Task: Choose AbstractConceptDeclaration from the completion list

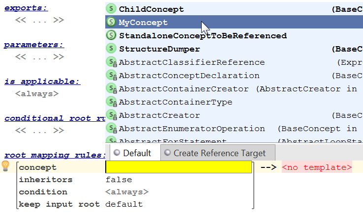Action: point(189,76)
